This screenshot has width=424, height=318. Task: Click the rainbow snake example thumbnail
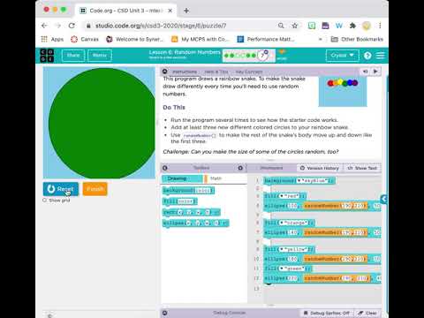coord(343,91)
